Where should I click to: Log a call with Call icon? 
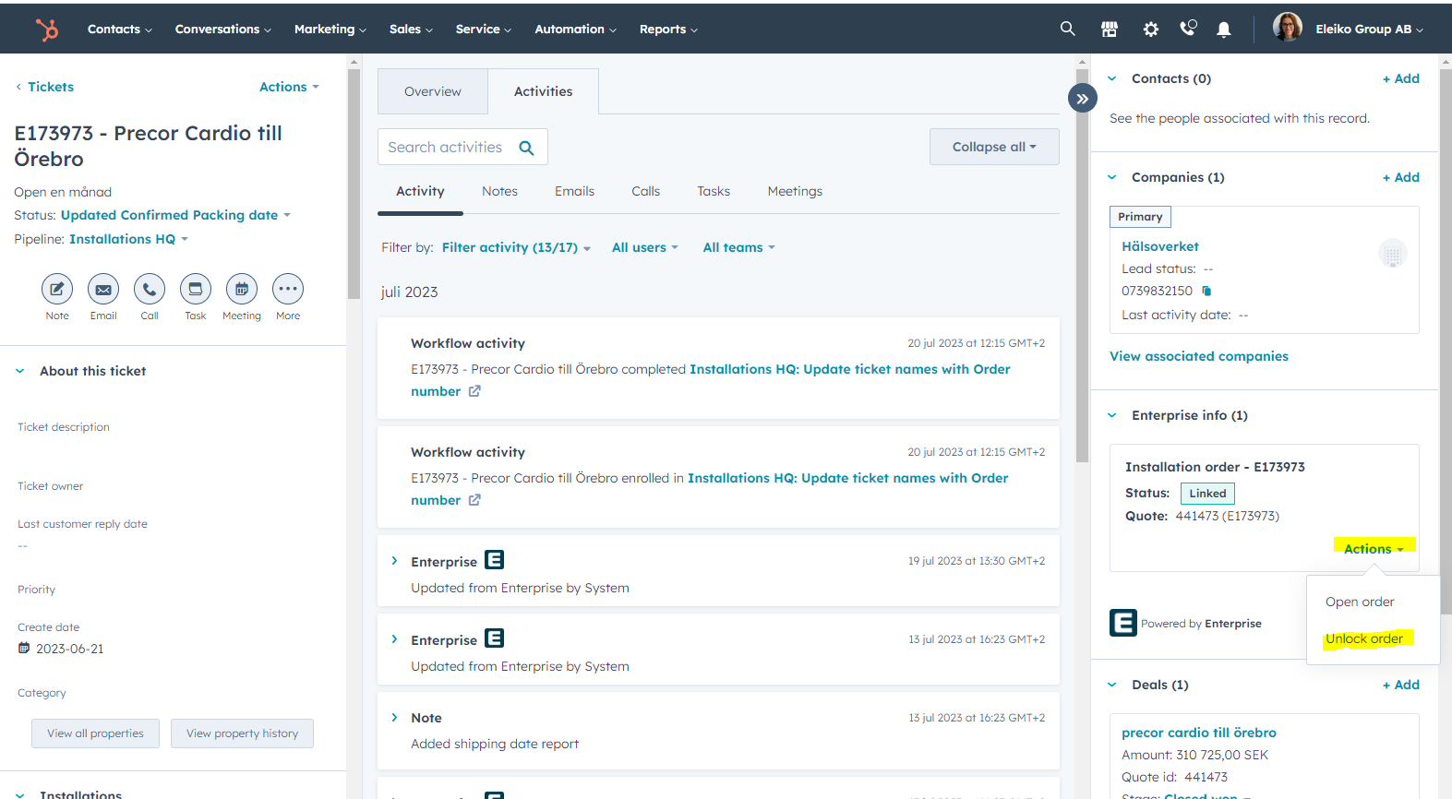click(x=150, y=290)
